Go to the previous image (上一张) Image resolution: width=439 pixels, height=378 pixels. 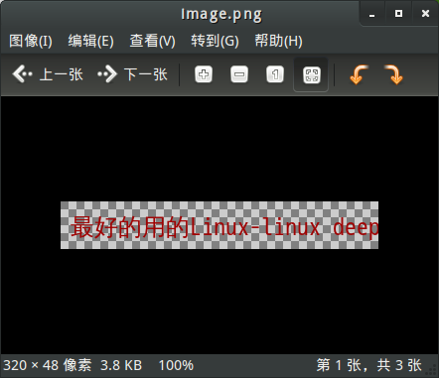[48, 74]
